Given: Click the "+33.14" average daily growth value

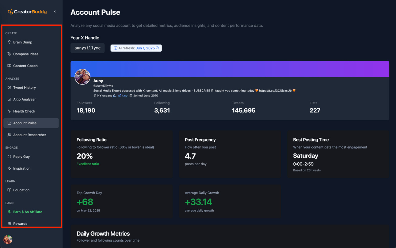Looking at the screenshot, I should tap(199, 202).
